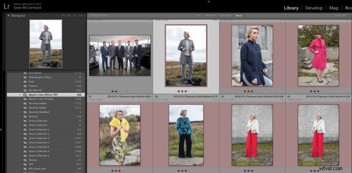
Task: Click the TIFF collection icon
Action: pos(25,164)
